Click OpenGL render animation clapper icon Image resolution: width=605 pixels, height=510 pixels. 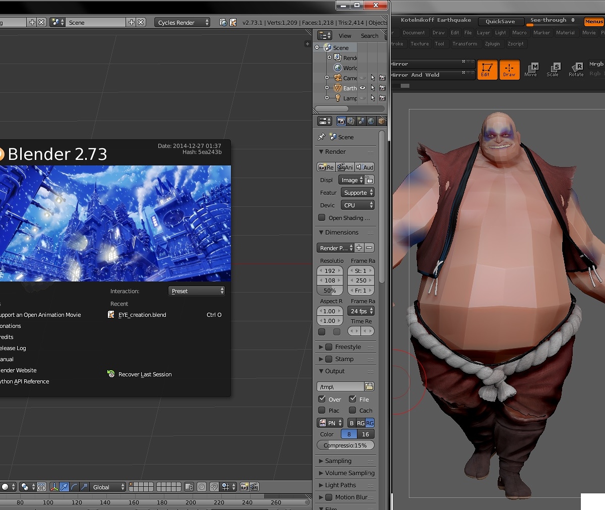pyautogui.click(x=254, y=487)
